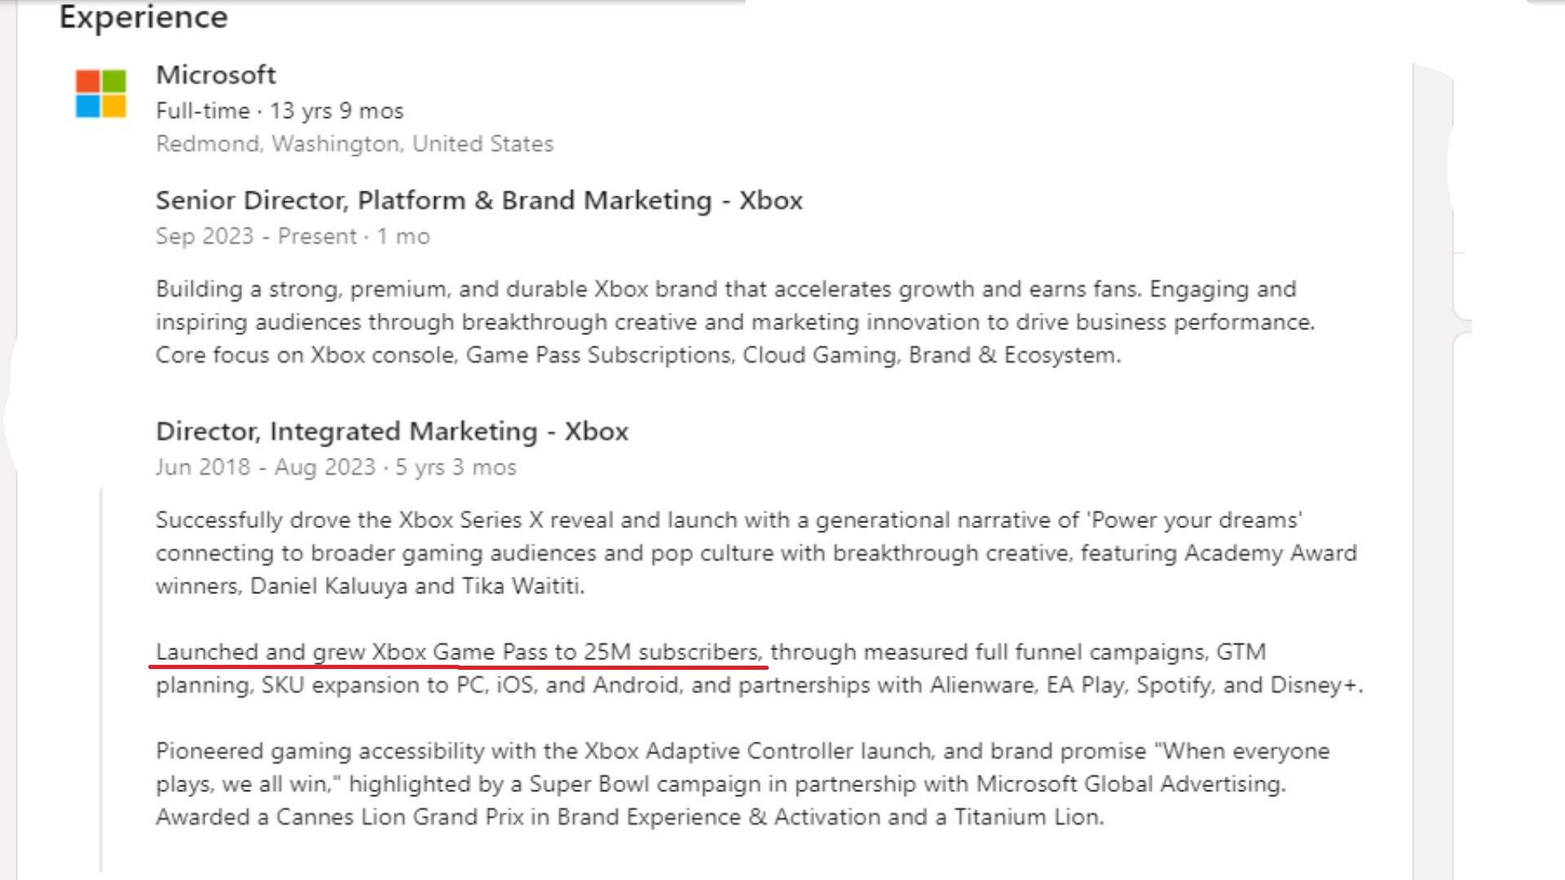Click the vertical timeline bar beside Director role
Viewport: 1565px width, 880px height.
tap(101, 680)
